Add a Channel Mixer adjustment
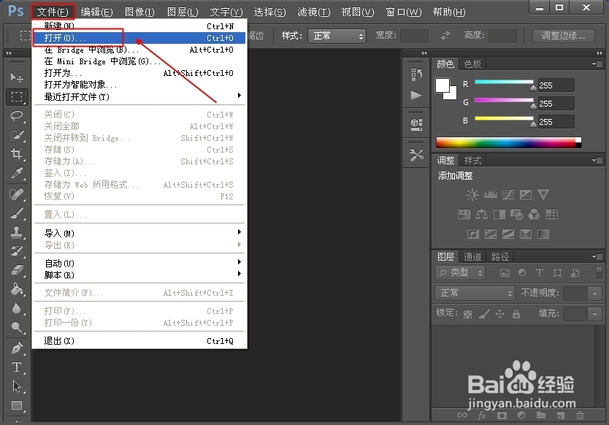Image resolution: width=609 pixels, height=425 pixels. click(534, 214)
